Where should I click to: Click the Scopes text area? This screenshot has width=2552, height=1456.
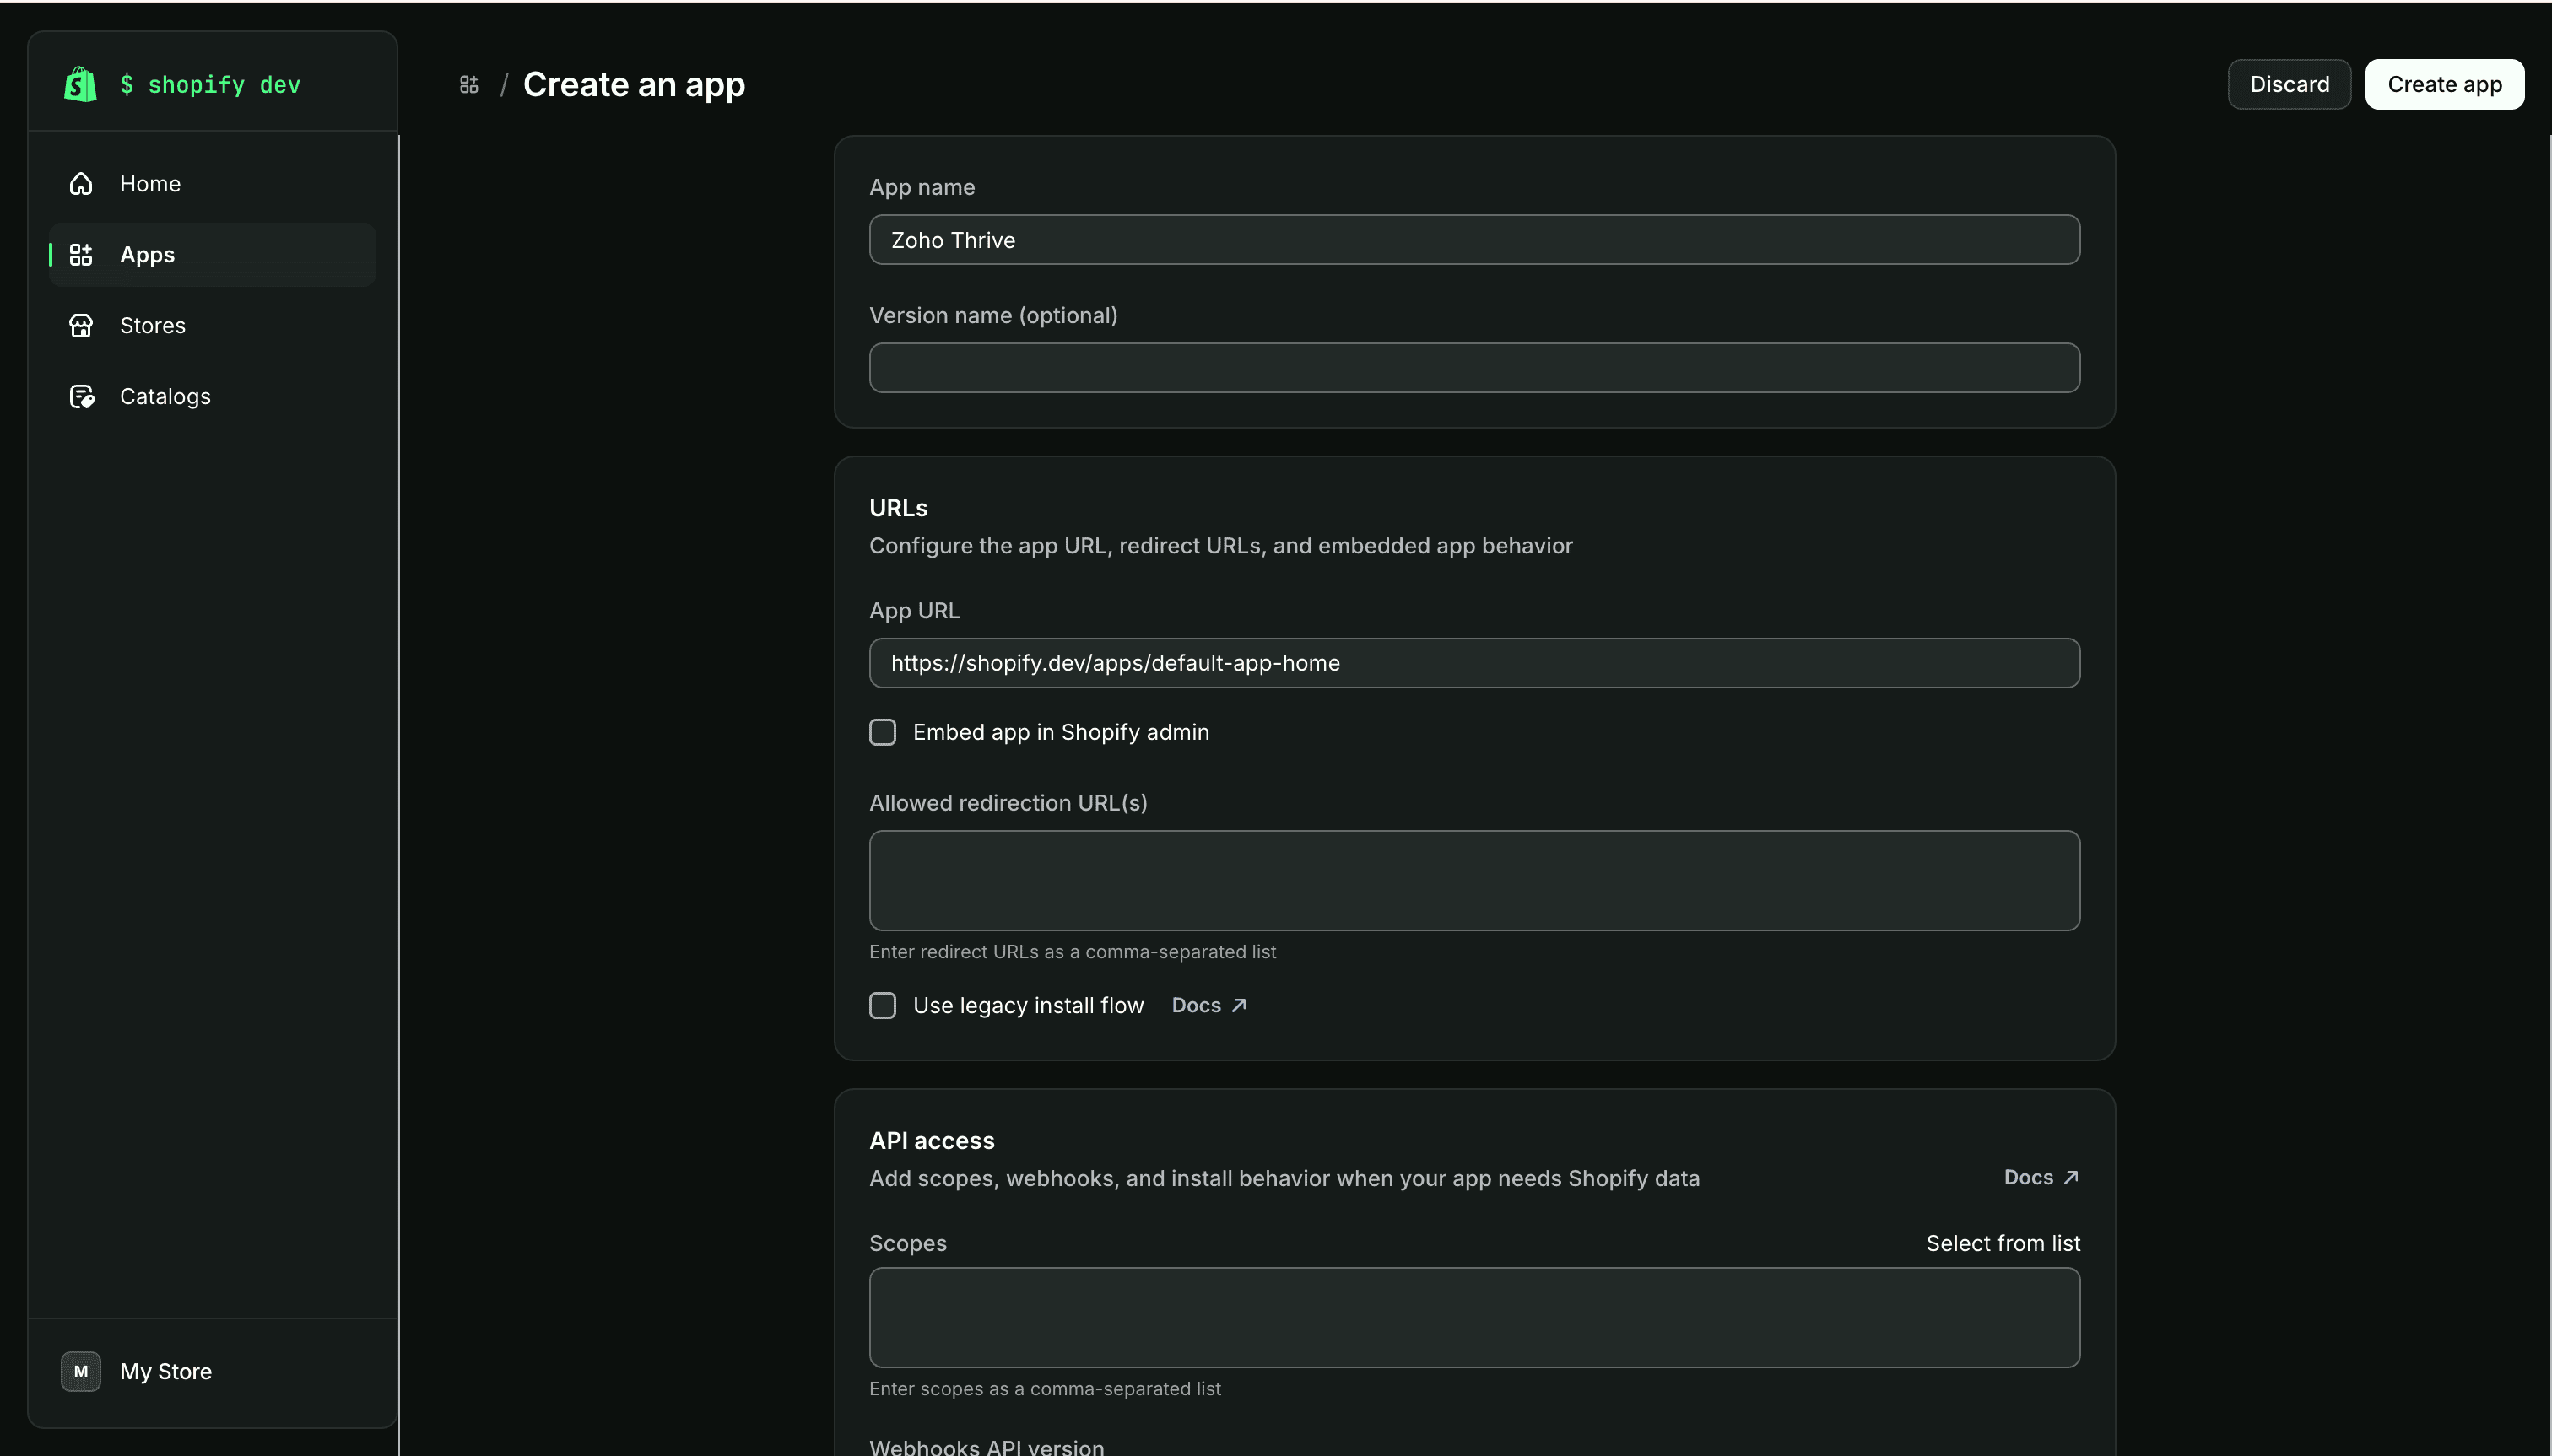pyautogui.click(x=1474, y=1318)
